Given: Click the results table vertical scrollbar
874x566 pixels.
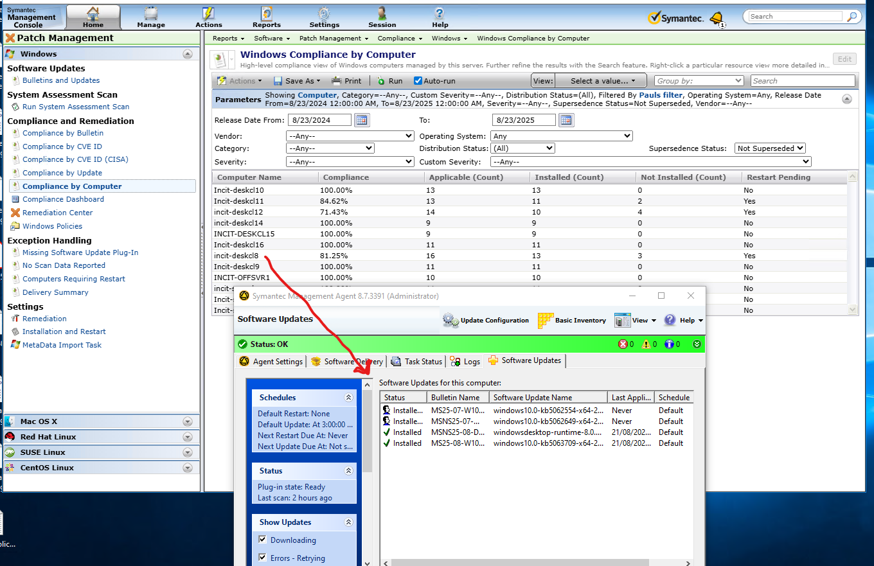Looking at the screenshot, I should pos(853,243).
